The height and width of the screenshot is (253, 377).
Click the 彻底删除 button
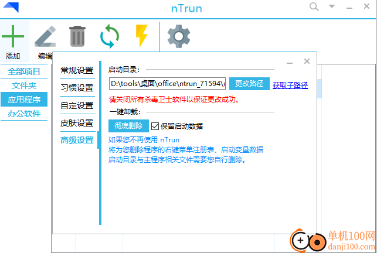click(128, 126)
